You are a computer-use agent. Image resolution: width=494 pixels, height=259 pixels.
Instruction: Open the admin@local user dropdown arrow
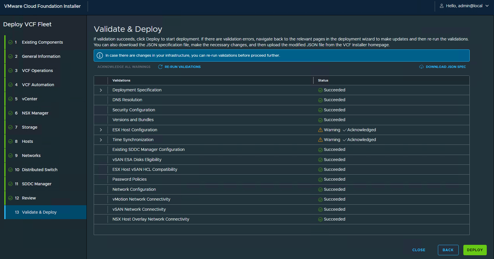487,6
